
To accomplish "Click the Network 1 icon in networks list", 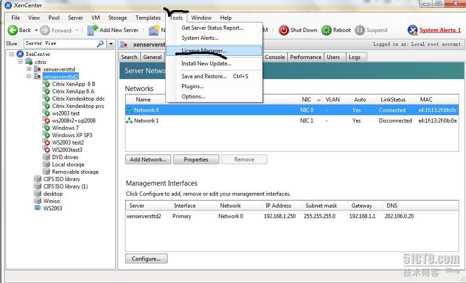I will point(129,121).
